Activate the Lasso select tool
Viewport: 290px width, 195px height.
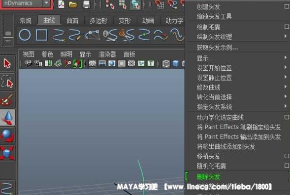pyautogui.click(x=7, y=82)
